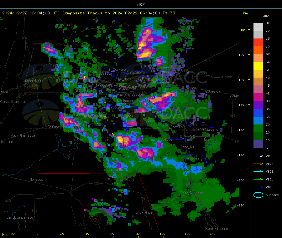Pick the orange 57–60 dBZ legend swatch
Screen dimensions: 282x238
pos(258,50)
